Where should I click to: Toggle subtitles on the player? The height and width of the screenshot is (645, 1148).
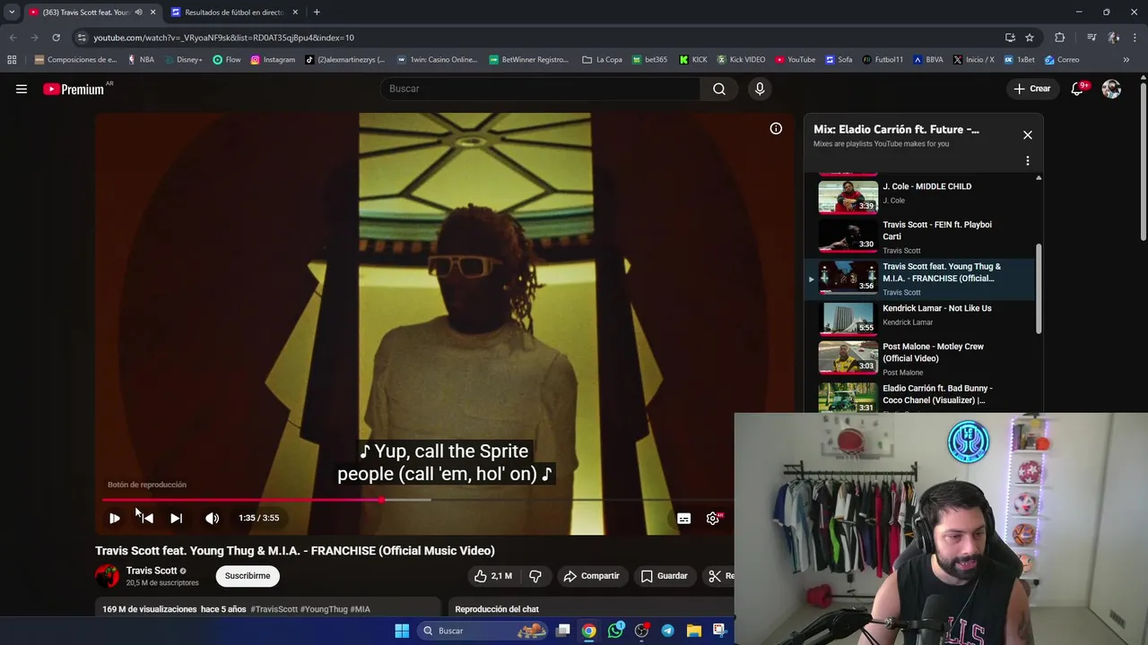tap(683, 518)
